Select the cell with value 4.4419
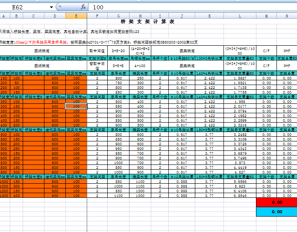 coord(240,167)
